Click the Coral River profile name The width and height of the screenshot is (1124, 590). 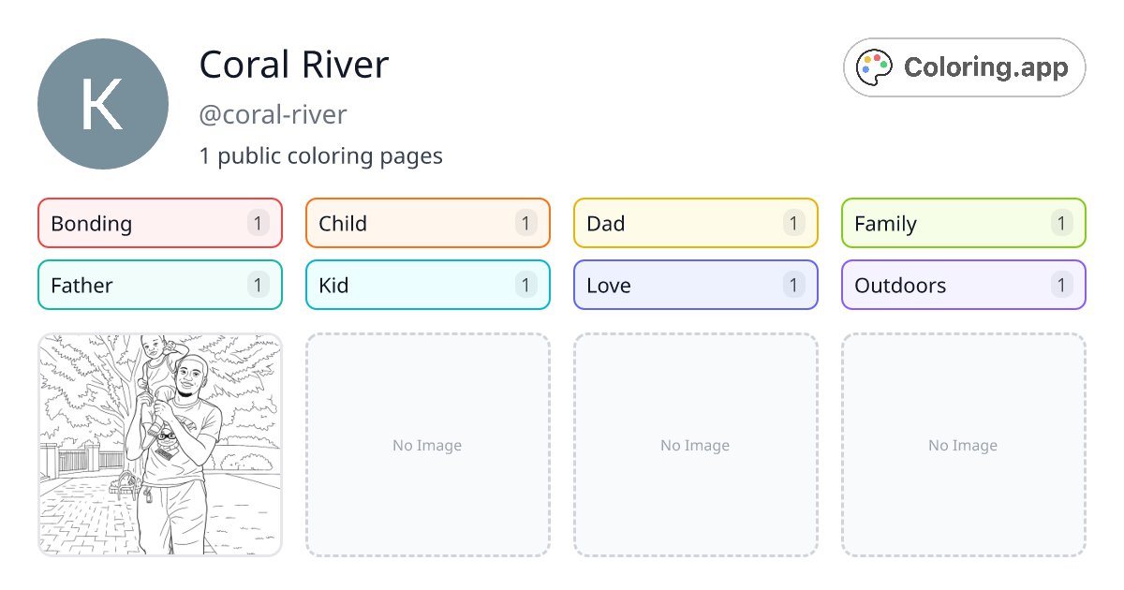(294, 65)
